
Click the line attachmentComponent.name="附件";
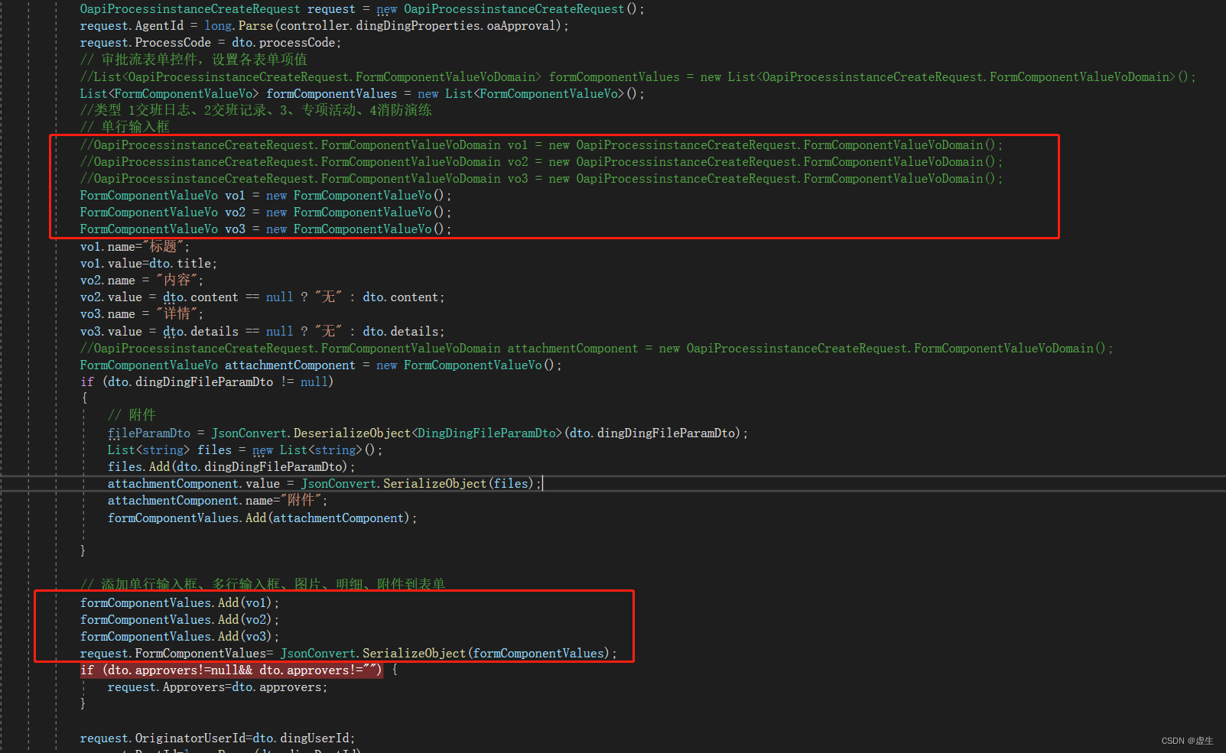click(x=217, y=501)
